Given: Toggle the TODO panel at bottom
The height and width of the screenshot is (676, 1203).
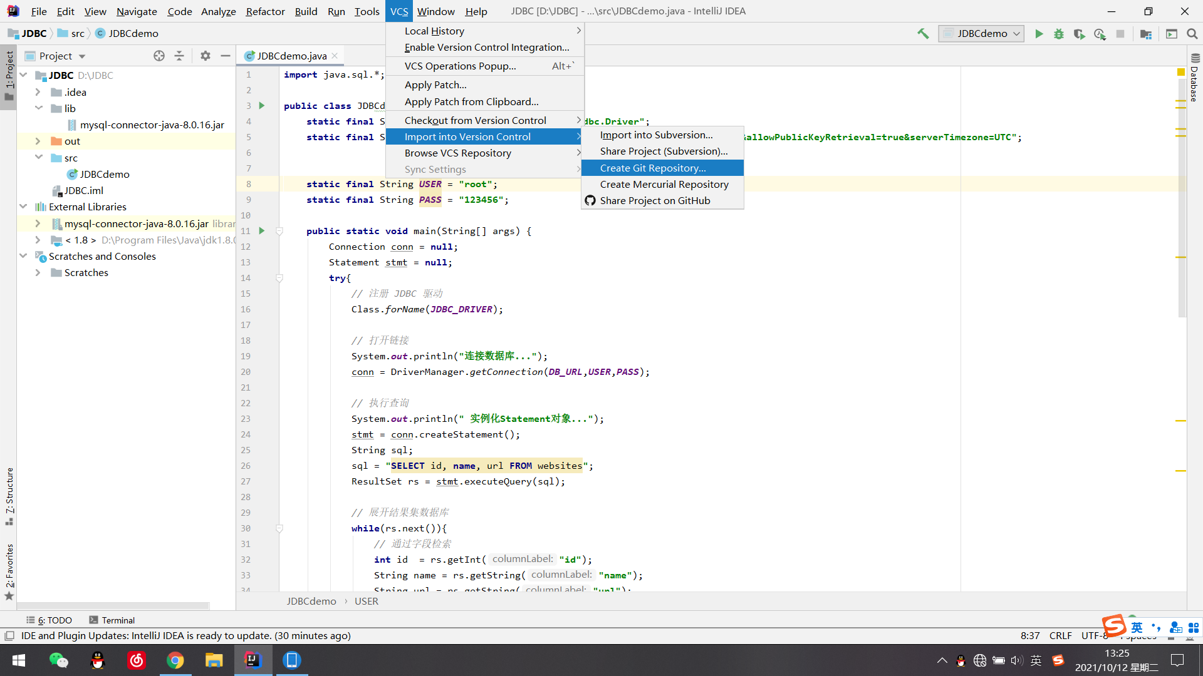Looking at the screenshot, I should (51, 620).
